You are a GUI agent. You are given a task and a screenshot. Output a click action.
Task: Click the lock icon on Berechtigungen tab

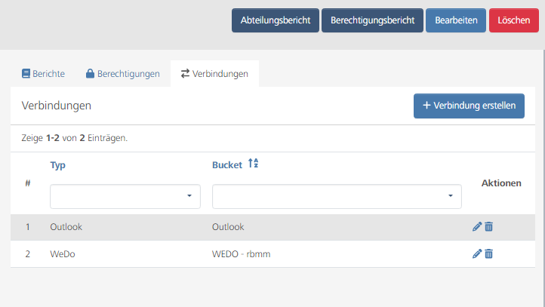point(90,74)
